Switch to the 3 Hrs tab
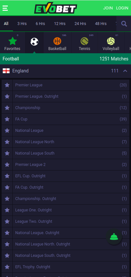The width and height of the screenshot is (131, 277). (22, 24)
